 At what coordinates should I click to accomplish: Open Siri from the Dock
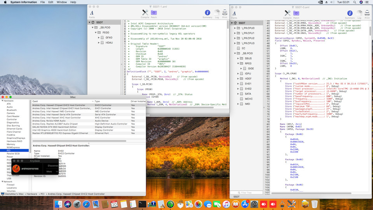click(68, 204)
